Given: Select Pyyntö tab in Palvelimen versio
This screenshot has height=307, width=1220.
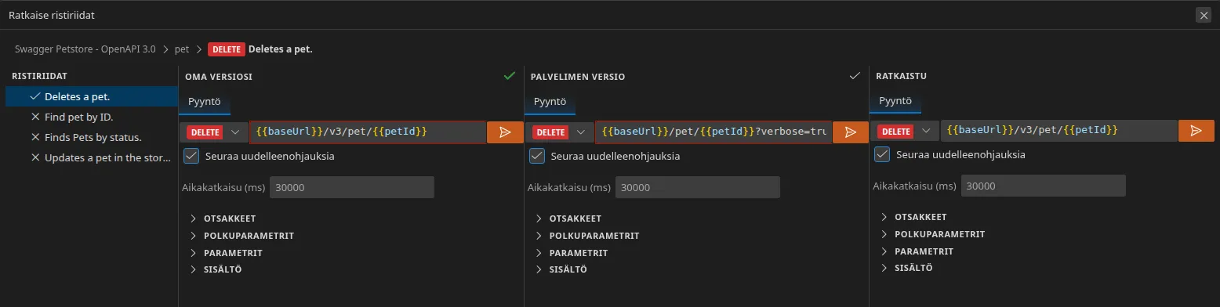Looking at the screenshot, I should [550, 102].
